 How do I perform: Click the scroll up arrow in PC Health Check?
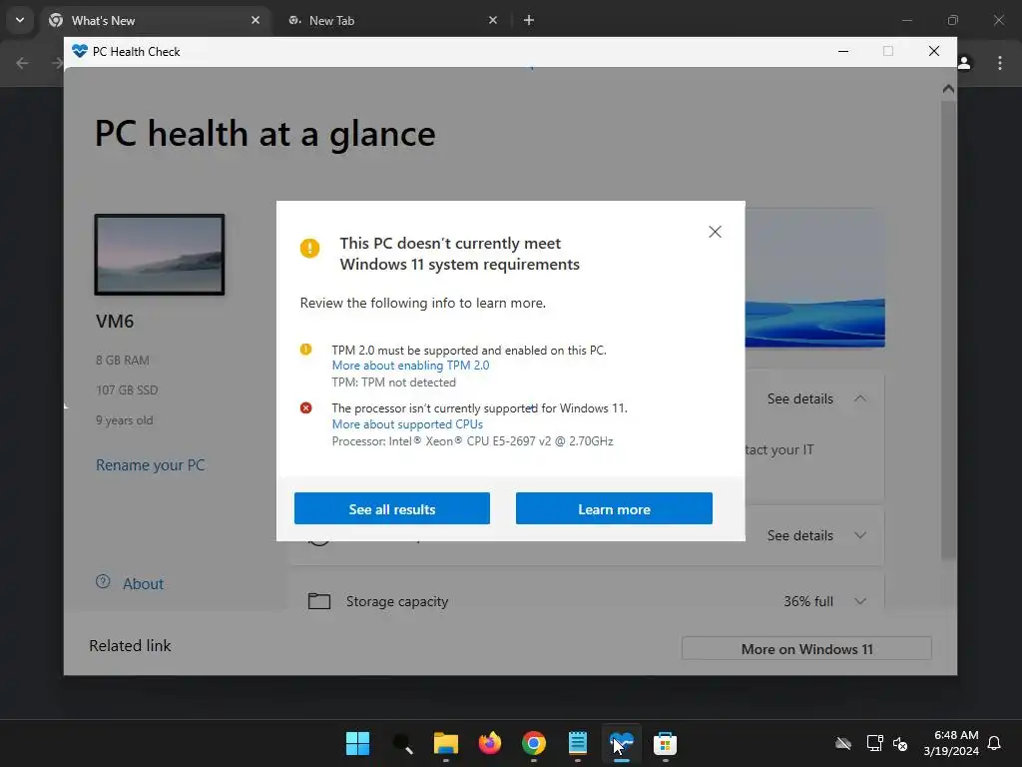948,88
